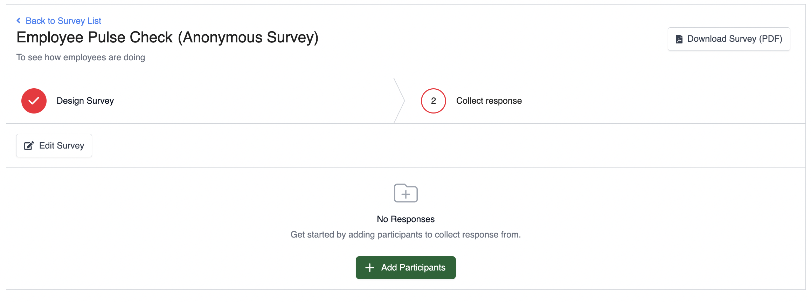811x302 pixels.
Task: Click the plus icon in Add Participants
Action: pyautogui.click(x=370, y=268)
